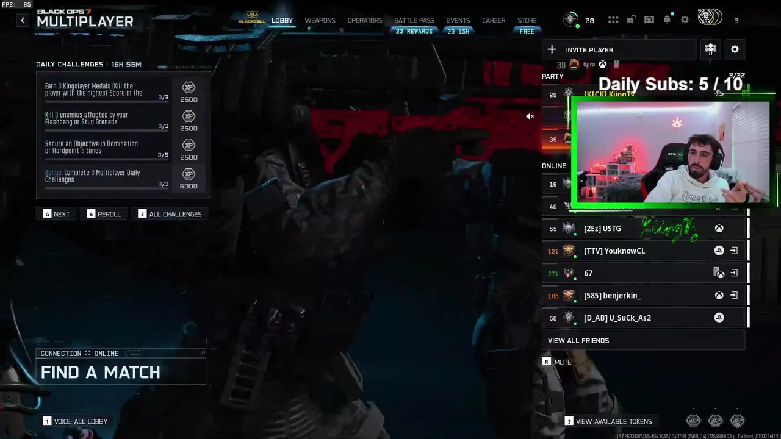The width and height of the screenshot is (781, 439).
Task: Click Find a Match
Action: 121,372
